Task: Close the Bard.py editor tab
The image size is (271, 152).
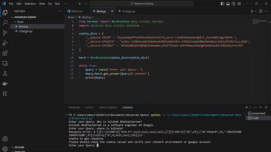Action: coord(112,11)
